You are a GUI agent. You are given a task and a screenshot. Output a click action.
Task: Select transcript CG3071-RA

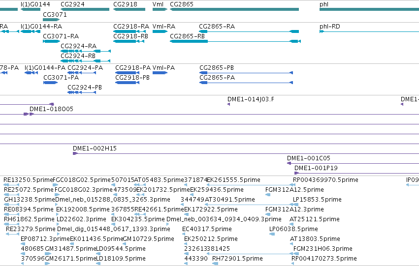[x=61, y=36]
